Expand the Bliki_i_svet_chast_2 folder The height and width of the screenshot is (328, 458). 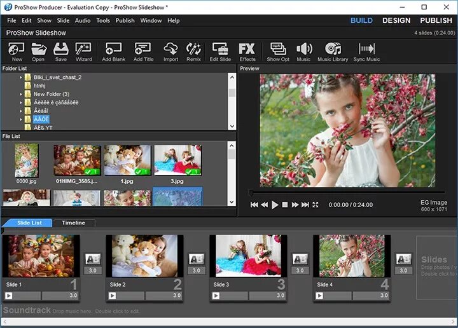21,78
